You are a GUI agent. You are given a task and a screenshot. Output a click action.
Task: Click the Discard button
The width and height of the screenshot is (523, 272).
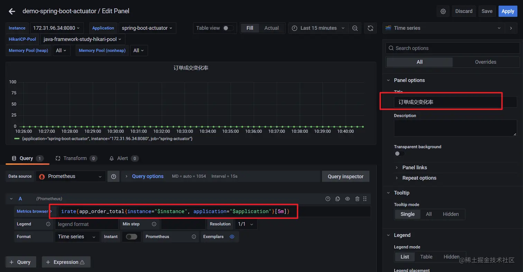point(464,11)
